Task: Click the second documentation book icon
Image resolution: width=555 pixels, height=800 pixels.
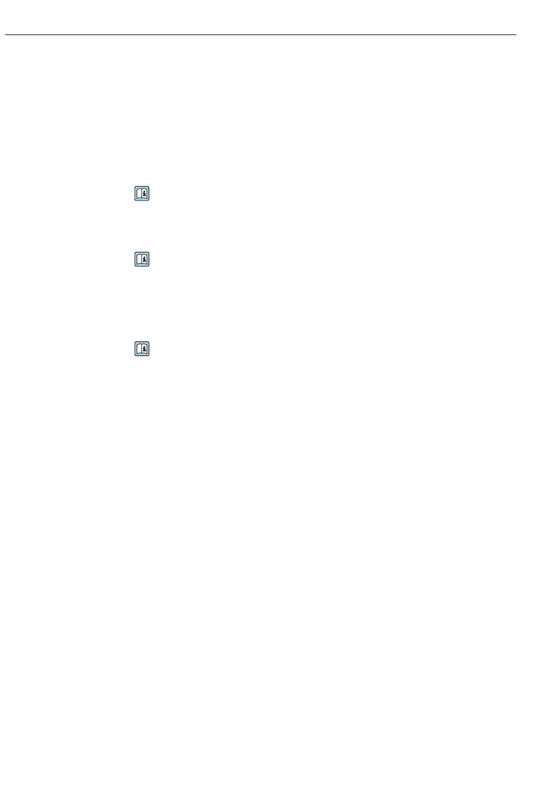Action: pos(142,259)
